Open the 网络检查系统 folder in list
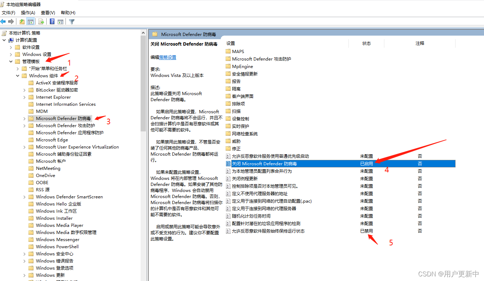The height and width of the screenshot is (281, 484). click(245, 134)
